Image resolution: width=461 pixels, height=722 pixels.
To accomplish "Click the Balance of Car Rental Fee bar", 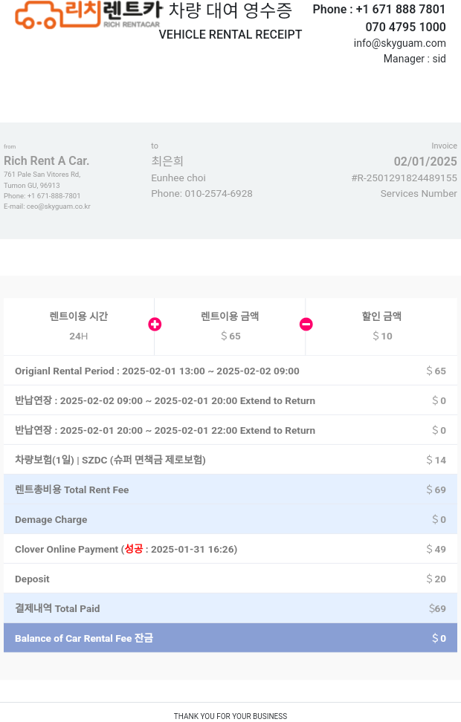I will [x=230, y=638].
